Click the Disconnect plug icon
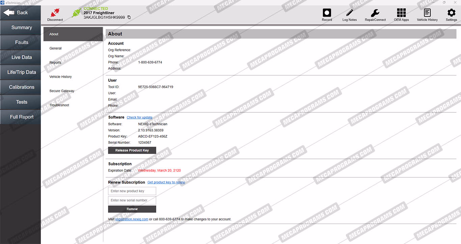 [x=55, y=13]
